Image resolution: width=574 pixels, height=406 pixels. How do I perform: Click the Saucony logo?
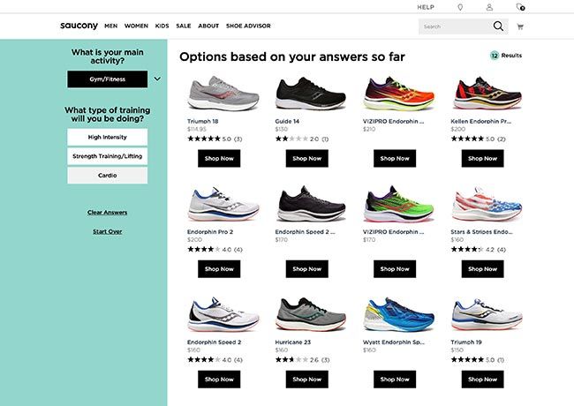(79, 26)
